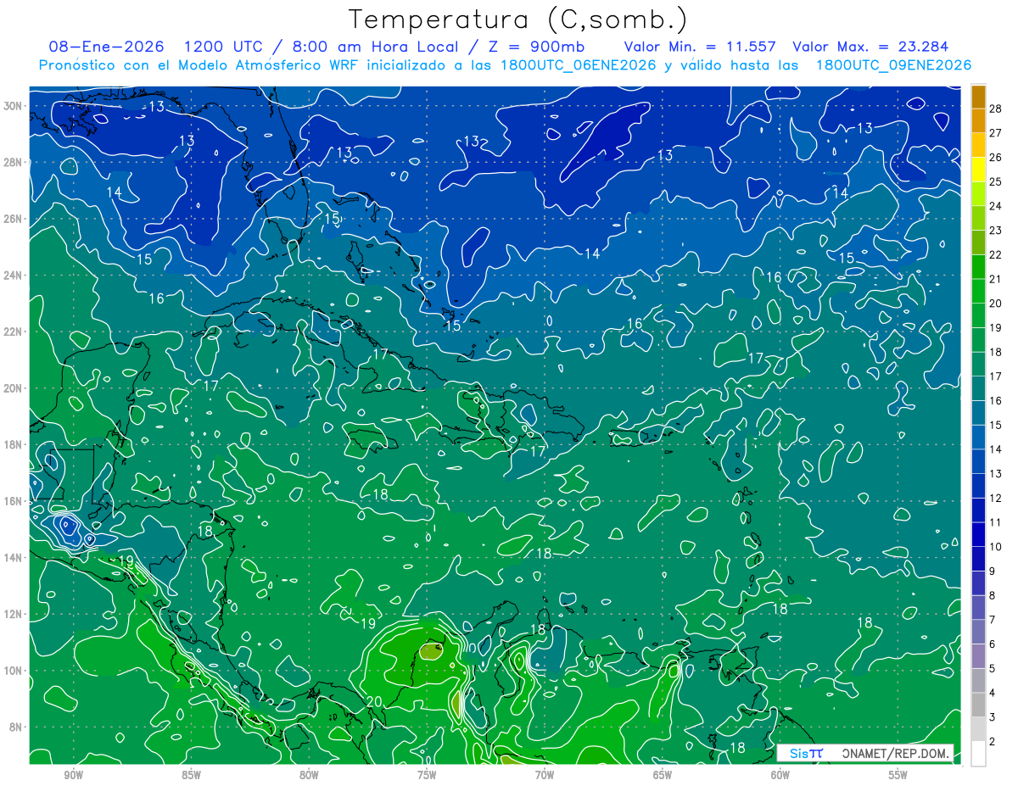Viewport: 1018px width, 786px height.
Task: Click the "14N" latitude axis label
Action: pos(13,557)
